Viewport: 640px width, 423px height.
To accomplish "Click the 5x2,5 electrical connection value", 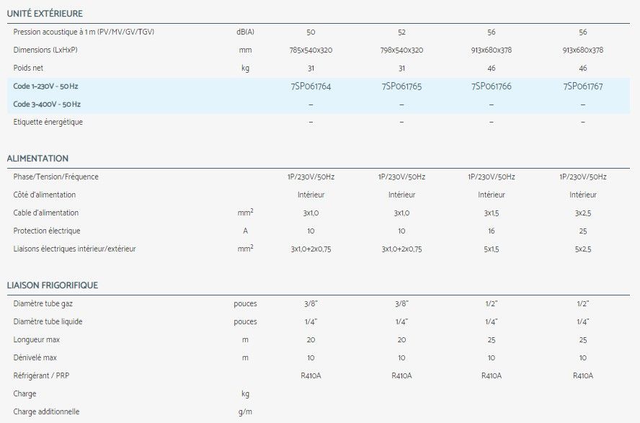I will pyautogui.click(x=582, y=249).
